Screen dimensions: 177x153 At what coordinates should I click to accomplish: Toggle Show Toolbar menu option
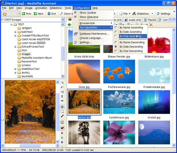pyautogui.click(x=88, y=13)
